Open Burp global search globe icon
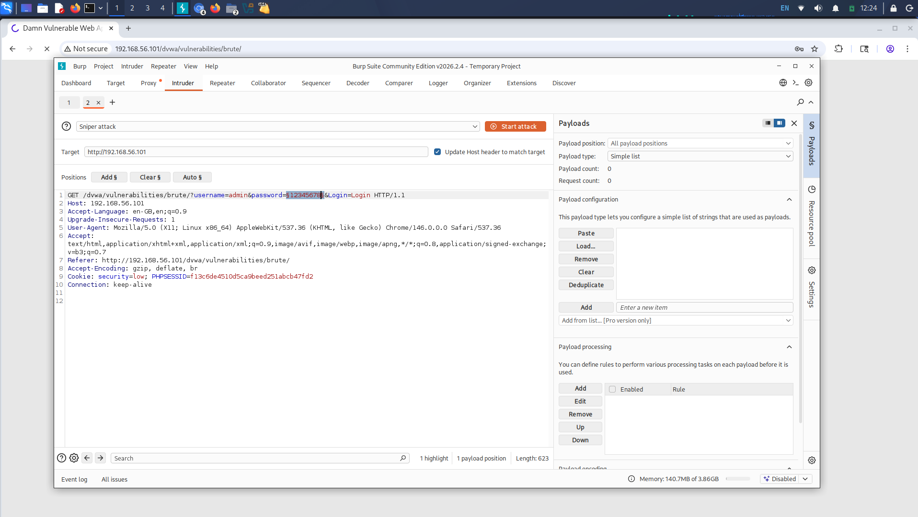 783,83
